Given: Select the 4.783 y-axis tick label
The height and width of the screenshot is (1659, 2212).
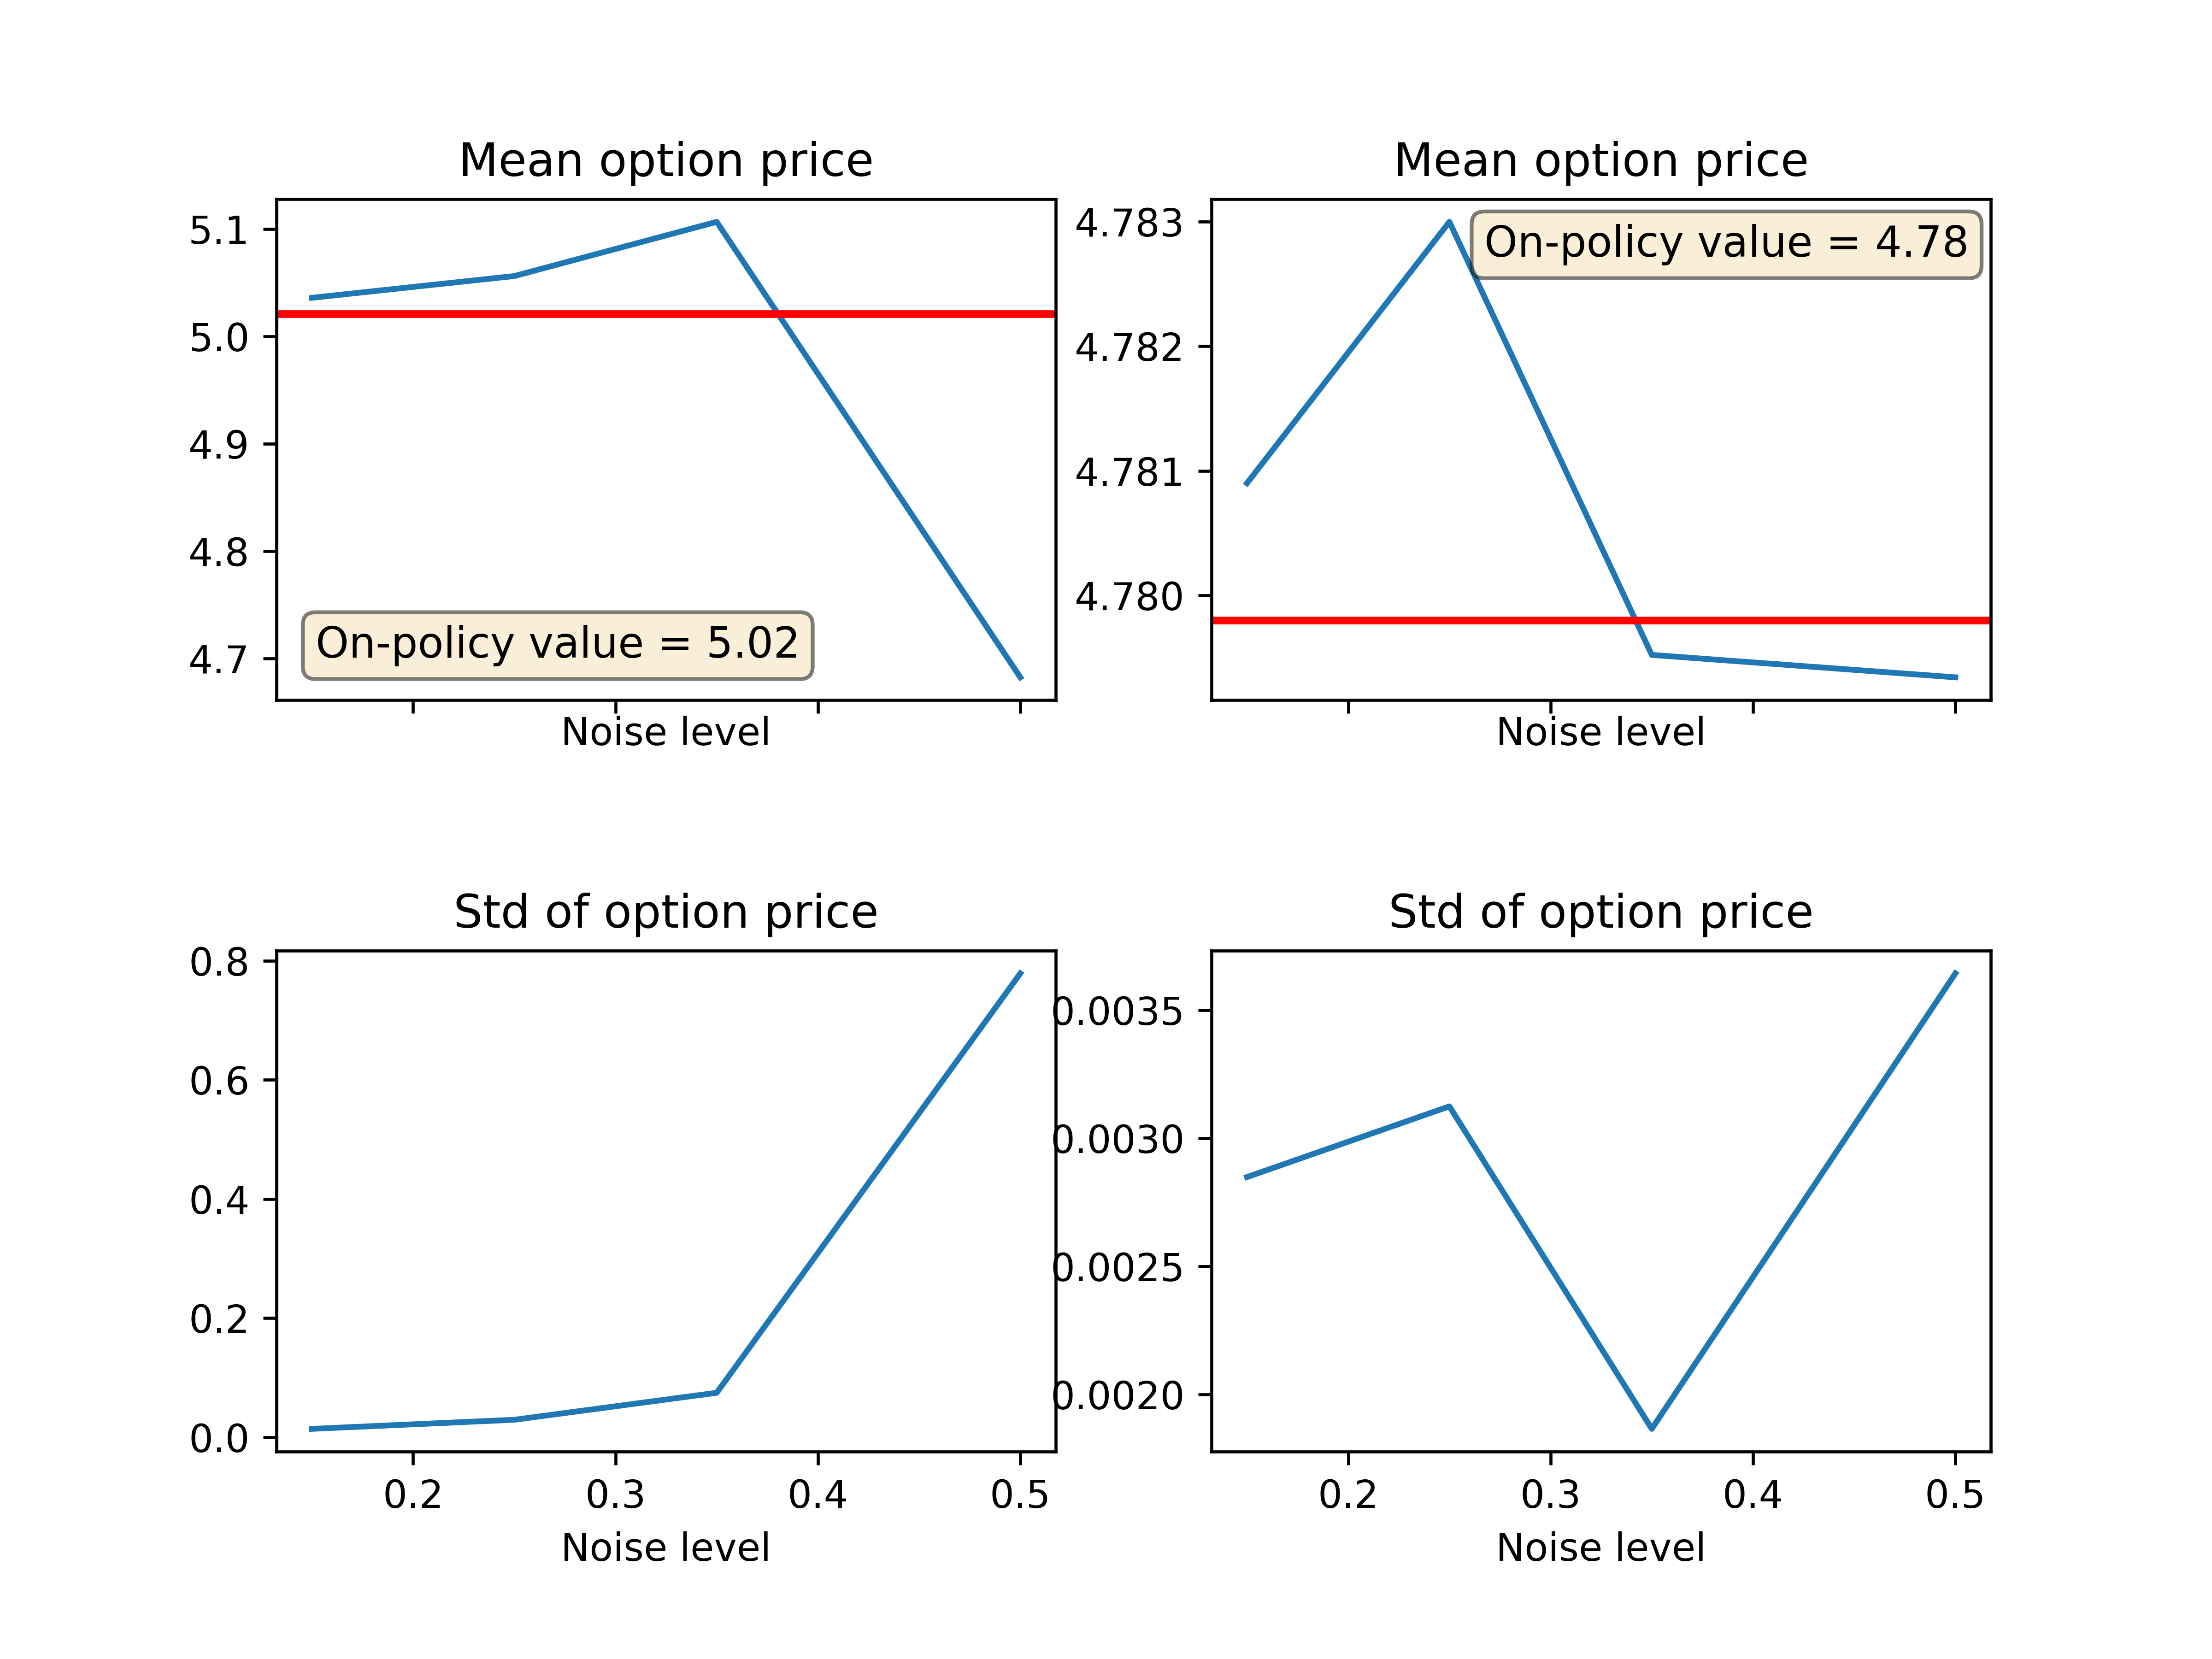Looking at the screenshot, I should [1129, 224].
